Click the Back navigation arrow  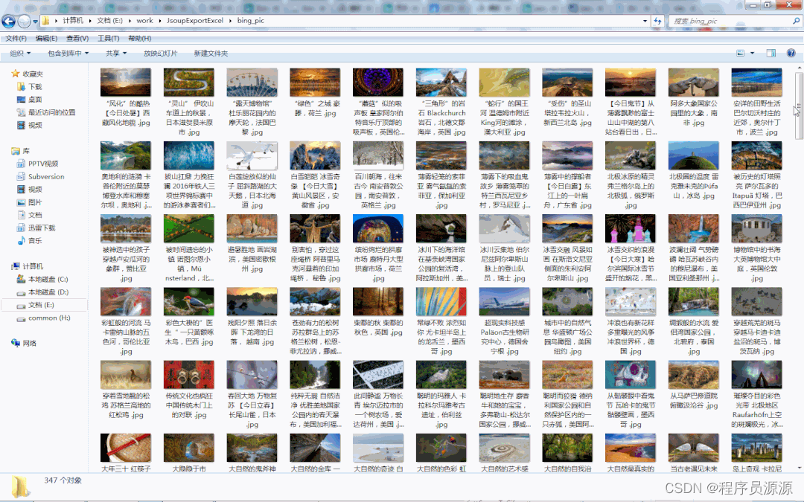(9, 21)
